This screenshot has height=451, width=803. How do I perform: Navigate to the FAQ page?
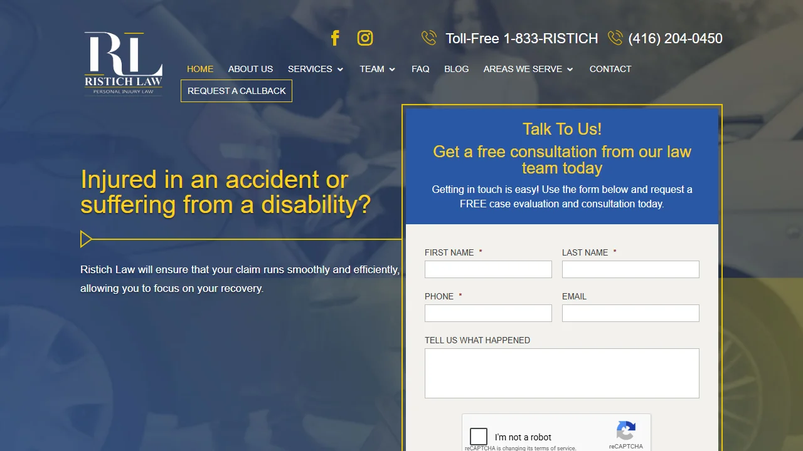tap(420, 69)
